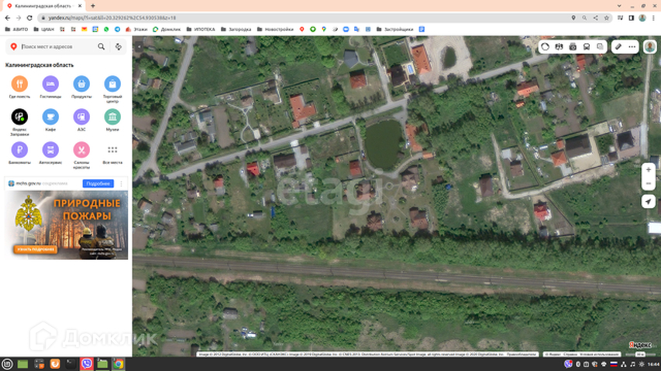
Task: Open the Linux Mint start menu
Action: pyautogui.click(x=7, y=364)
